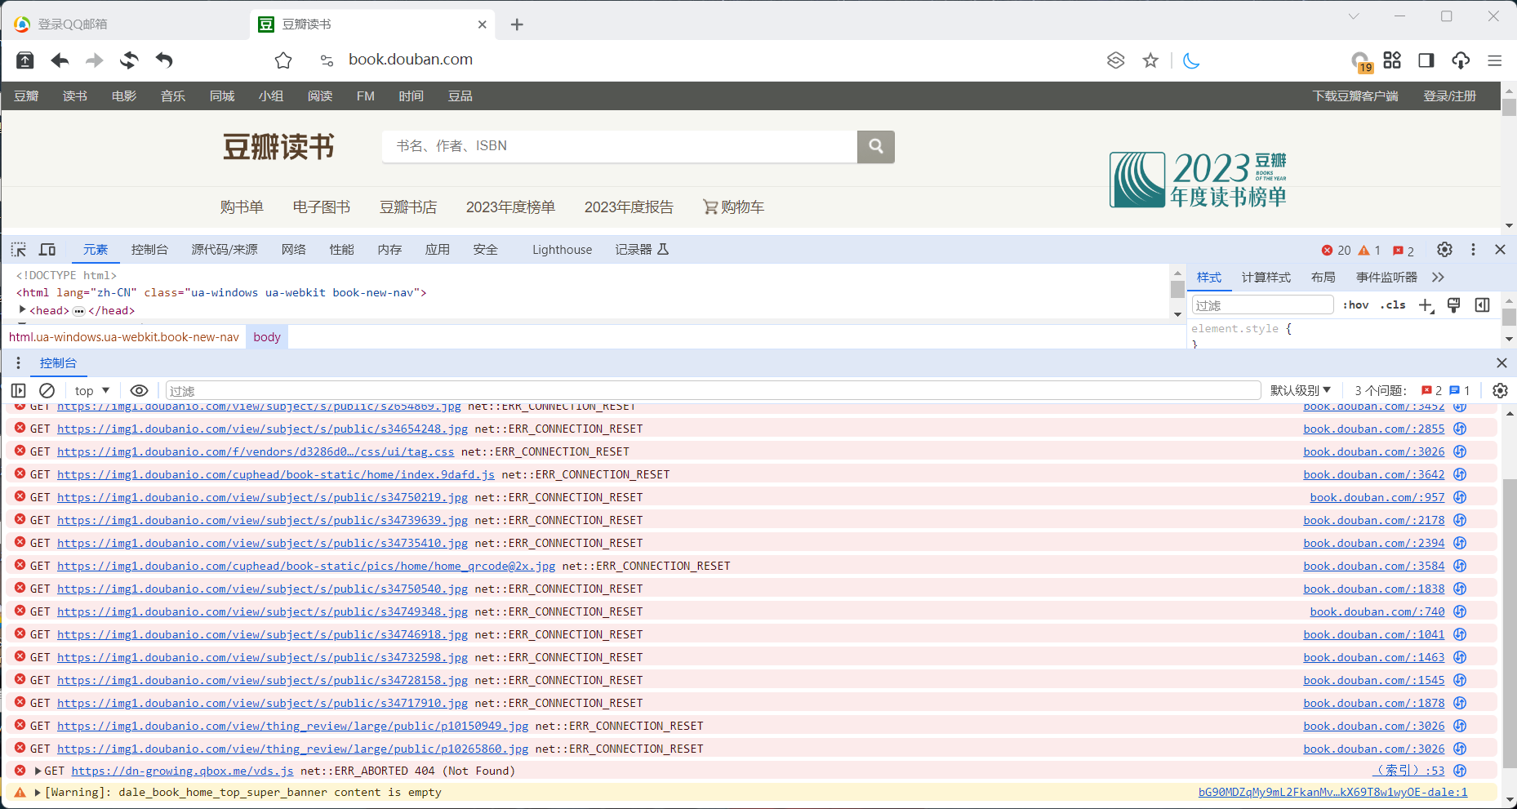Screen dimensions: 1517x809
Task: Click the browser forward arrow
Action: [x=95, y=60]
